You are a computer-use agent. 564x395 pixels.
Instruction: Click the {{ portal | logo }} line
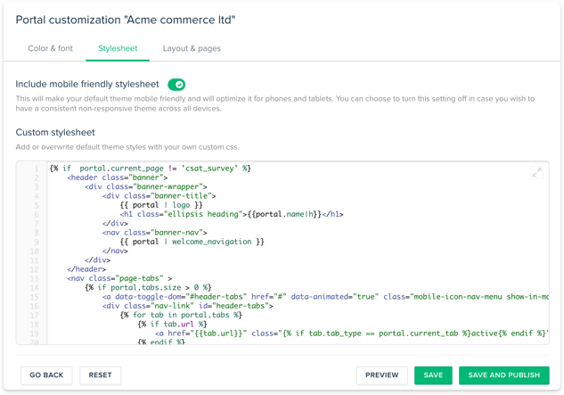coord(161,205)
